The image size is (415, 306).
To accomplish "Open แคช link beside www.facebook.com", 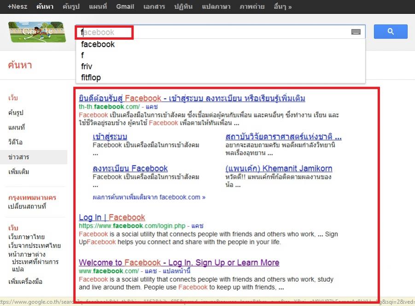I will [x=151, y=271].
